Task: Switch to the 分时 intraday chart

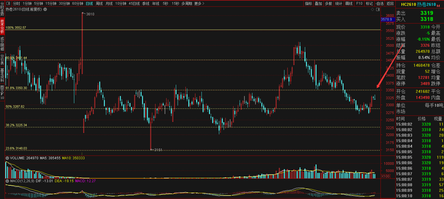Action: pos(16,4)
